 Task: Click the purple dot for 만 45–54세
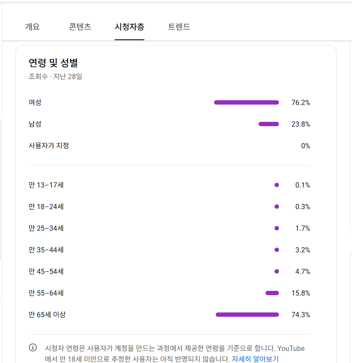(x=277, y=271)
